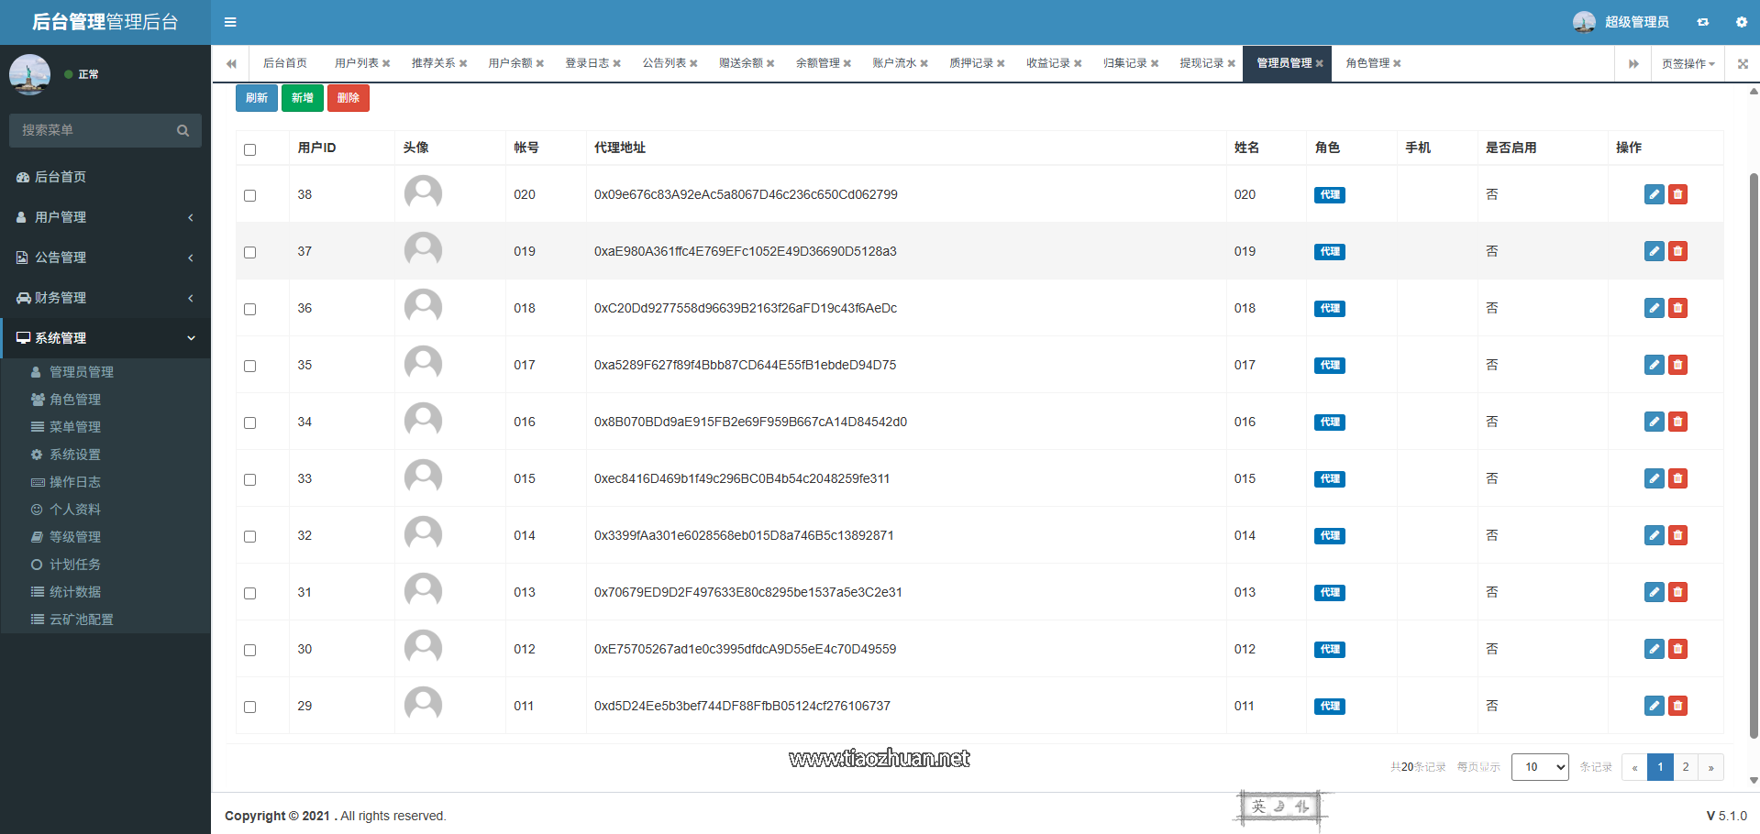
Task: Check the row for user ID 37
Action: pyautogui.click(x=249, y=252)
